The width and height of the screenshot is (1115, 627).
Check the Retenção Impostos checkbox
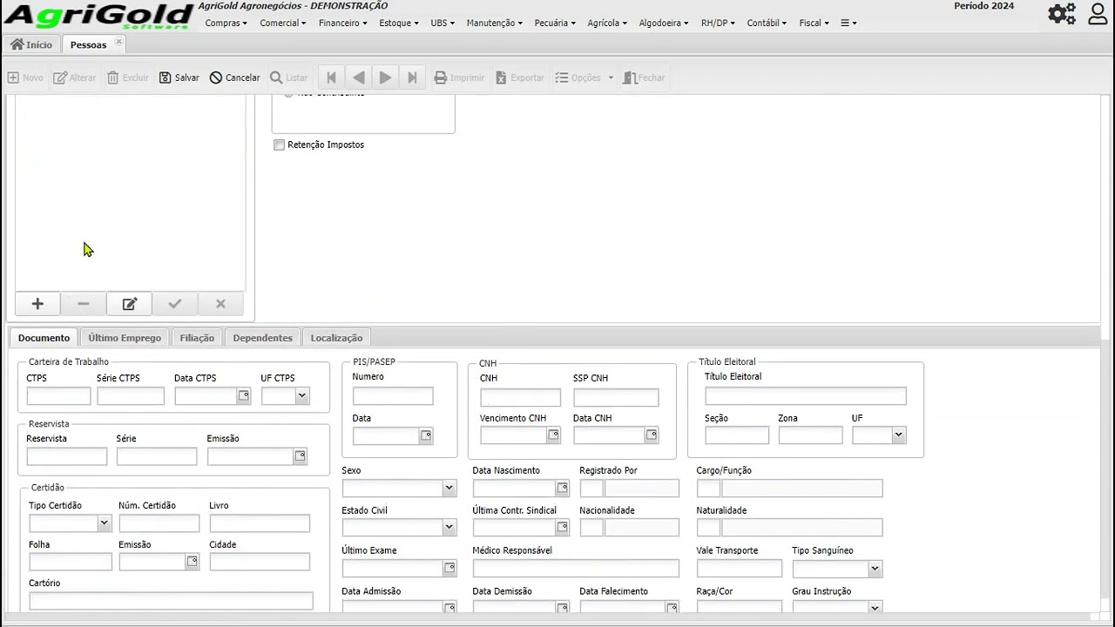pos(279,145)
